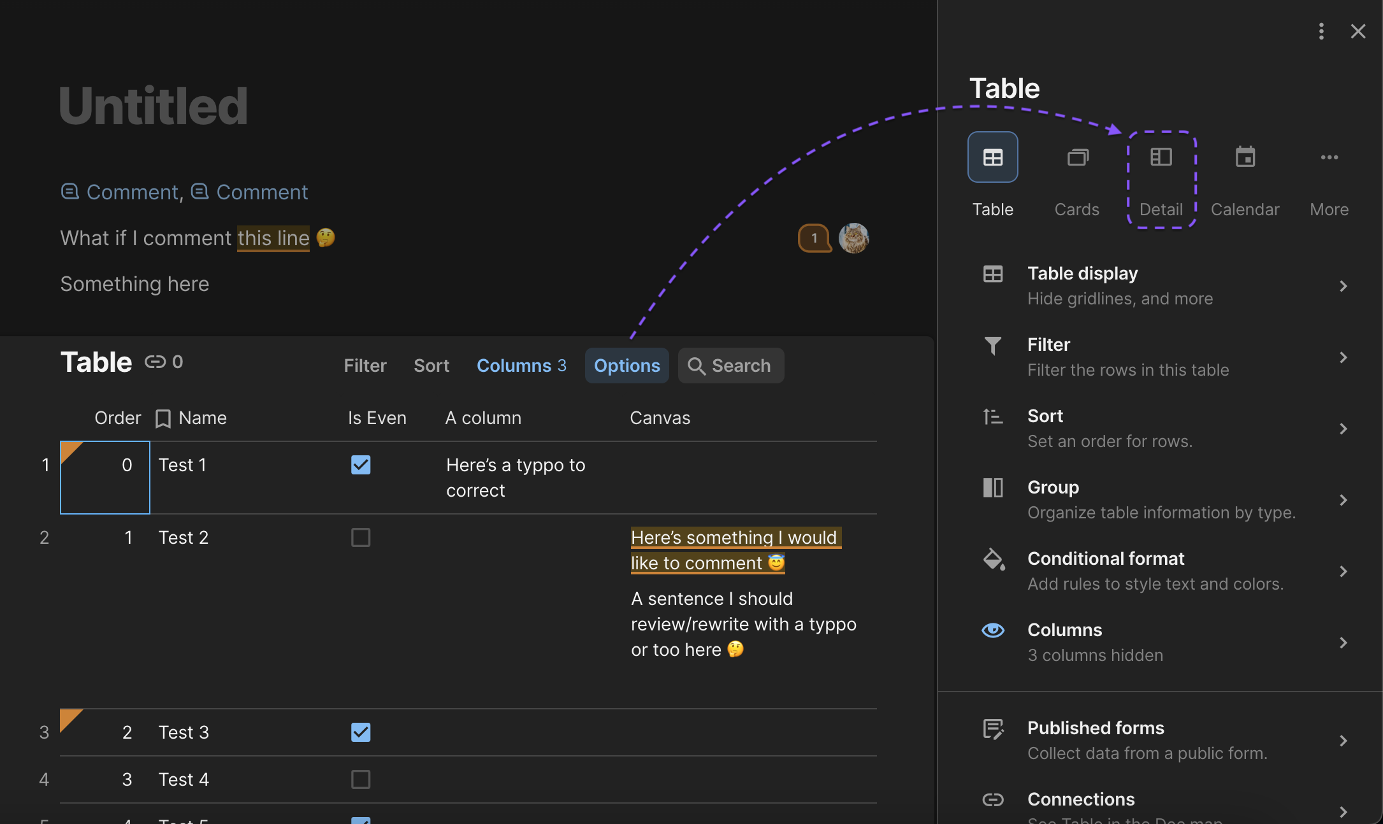Expand the Table display settings chevron
Image resolution: width=1383 pixels, height=824 pixels.
1343,286
